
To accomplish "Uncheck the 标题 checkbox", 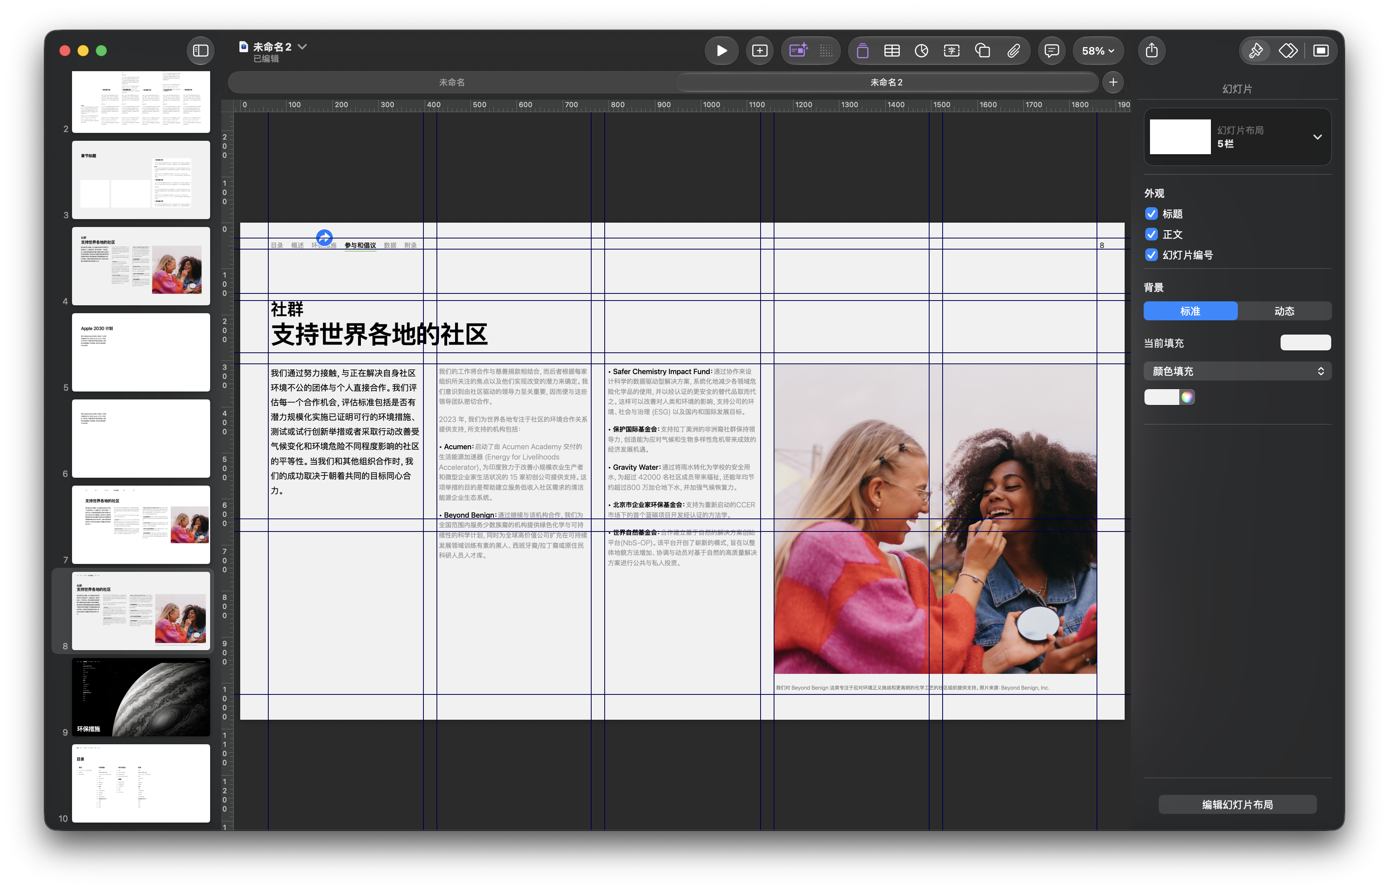I will [x=1151, y=214].
